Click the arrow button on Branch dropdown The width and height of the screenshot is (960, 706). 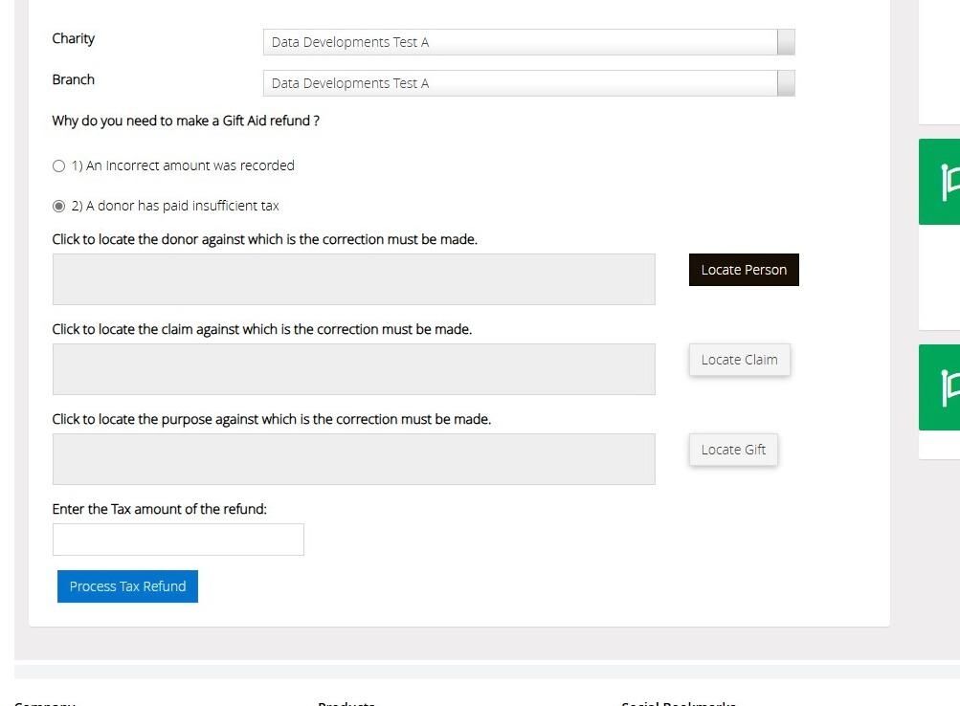786,83
